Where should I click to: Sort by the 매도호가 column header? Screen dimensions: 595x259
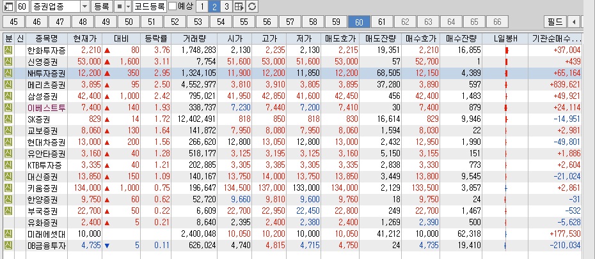point(340,38)
